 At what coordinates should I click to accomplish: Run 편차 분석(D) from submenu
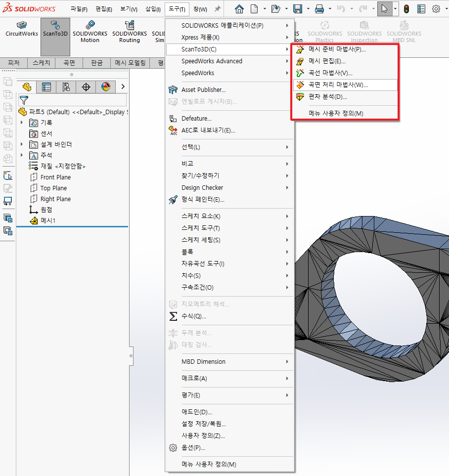pos(345,97)
